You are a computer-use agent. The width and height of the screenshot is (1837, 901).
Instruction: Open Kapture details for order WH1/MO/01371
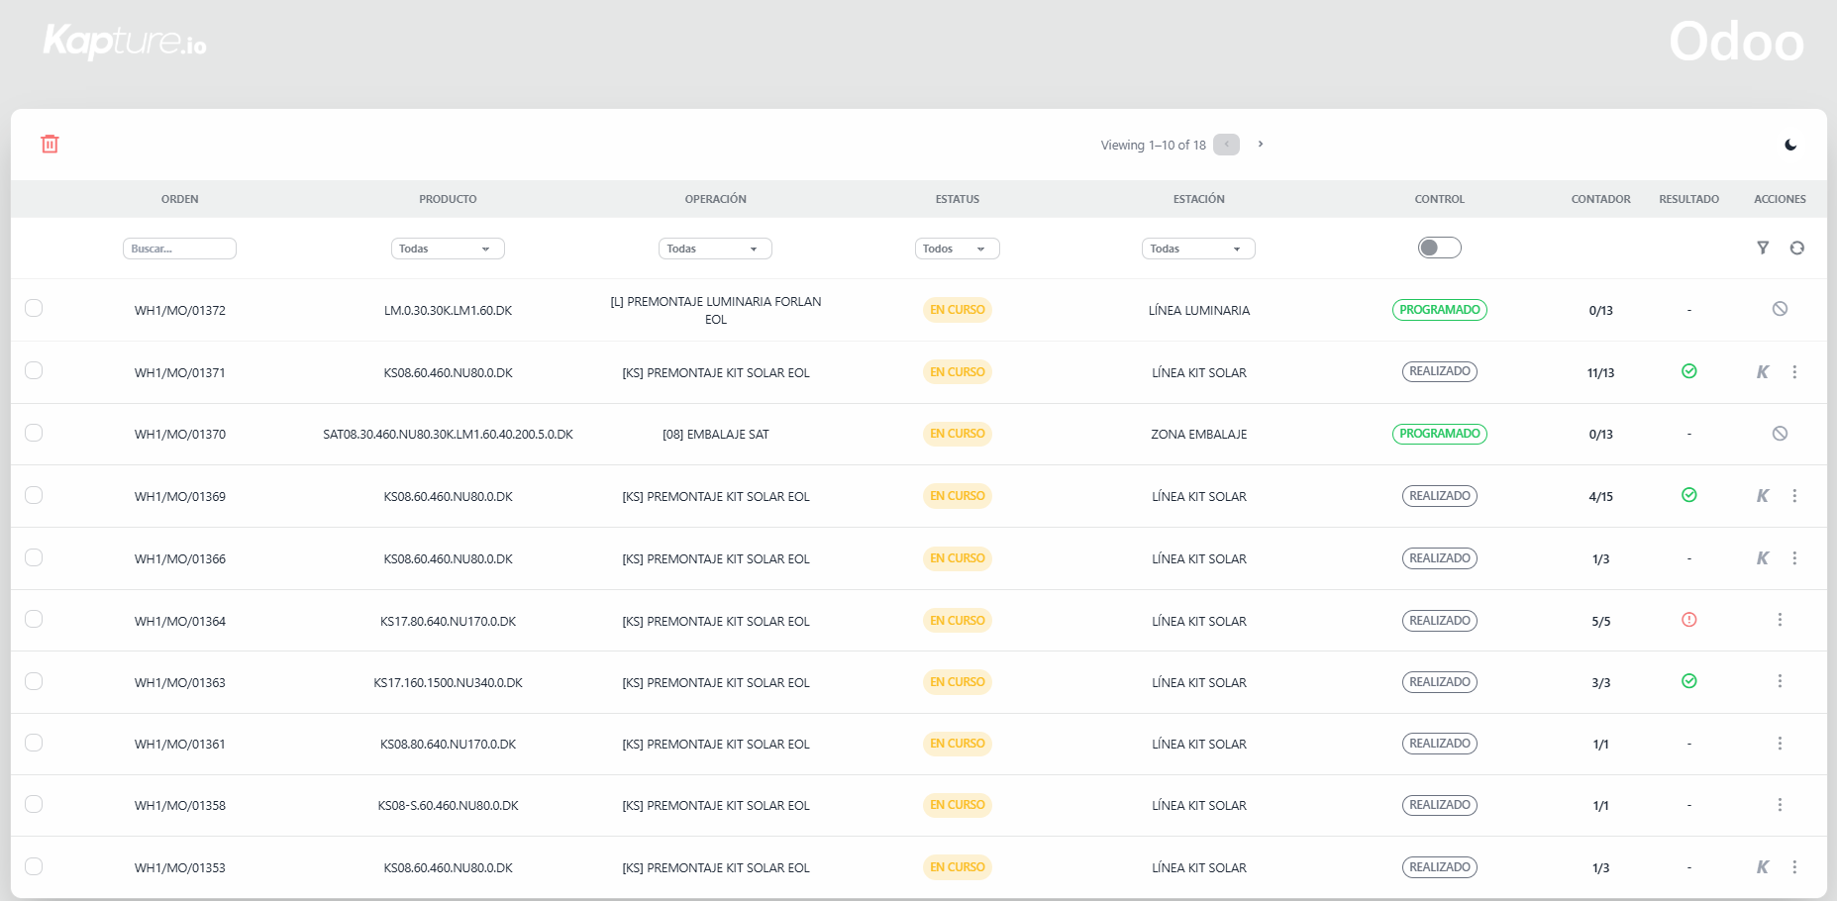click(1763, 371)
